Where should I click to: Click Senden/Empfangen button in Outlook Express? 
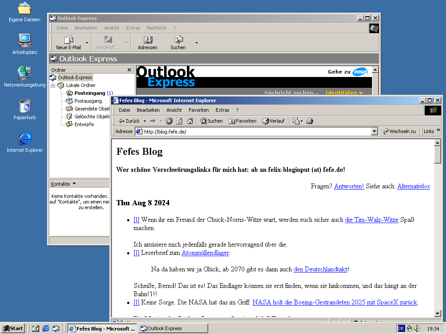point(108,43)
